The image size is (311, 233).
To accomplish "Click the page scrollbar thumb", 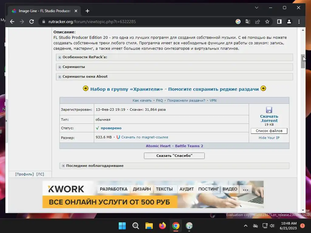I will pyautogui.click(x=303, y=61).
